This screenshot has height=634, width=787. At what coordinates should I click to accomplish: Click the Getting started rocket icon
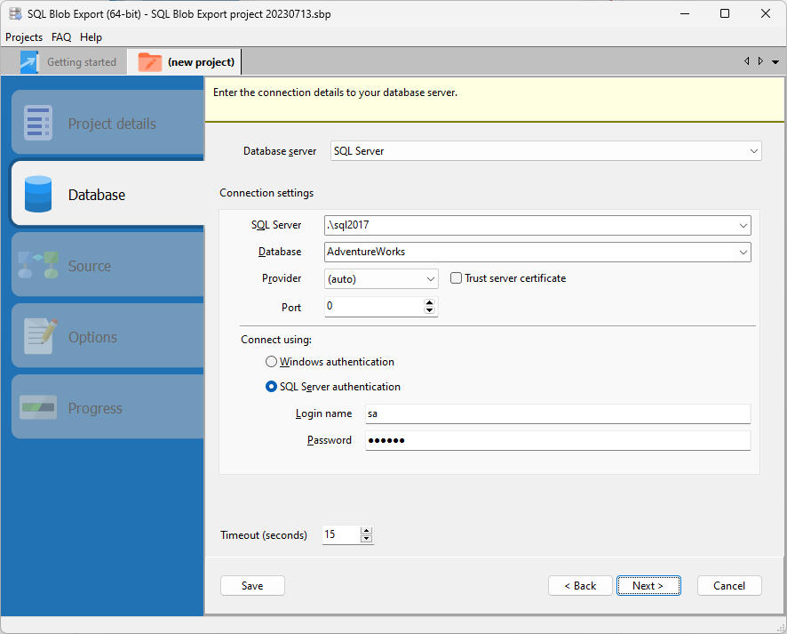pos(29,61)
